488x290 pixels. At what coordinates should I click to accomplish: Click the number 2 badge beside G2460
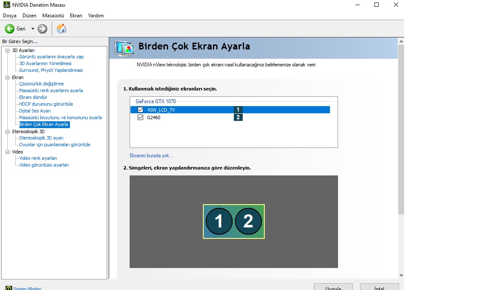click(238, 118)
